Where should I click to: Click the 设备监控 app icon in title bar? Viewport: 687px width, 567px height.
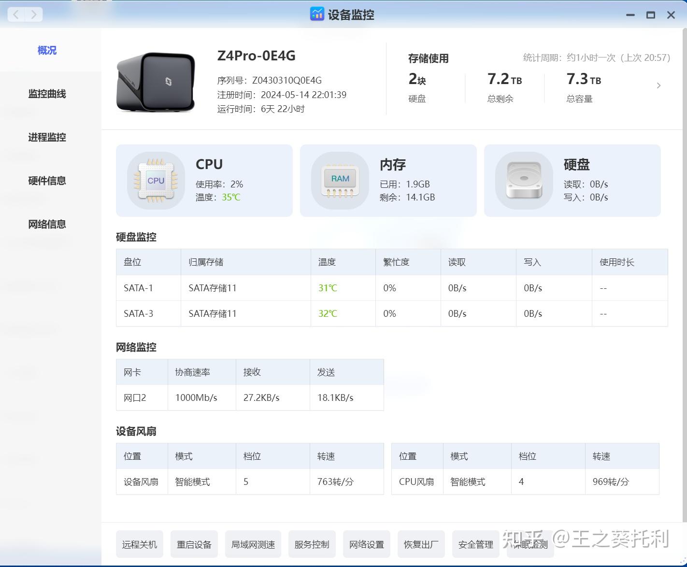(x=317, y=14)
